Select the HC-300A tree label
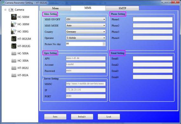This screenshot has width=181, height=124. tap(23, 61)
